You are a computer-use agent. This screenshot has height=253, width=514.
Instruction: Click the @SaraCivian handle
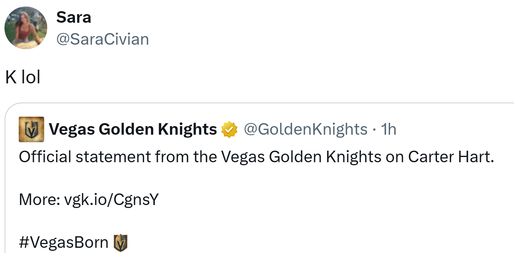click(x=102, y=39)
